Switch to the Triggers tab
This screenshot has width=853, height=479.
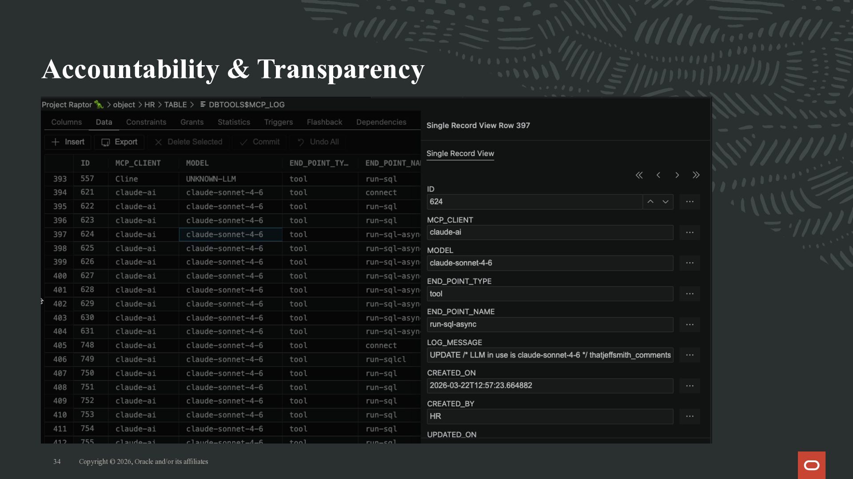279,122
